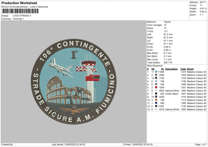Click the Machine value Tajima
The width and height of the screenshot is (208, 147).
click(x=167, y=22)
